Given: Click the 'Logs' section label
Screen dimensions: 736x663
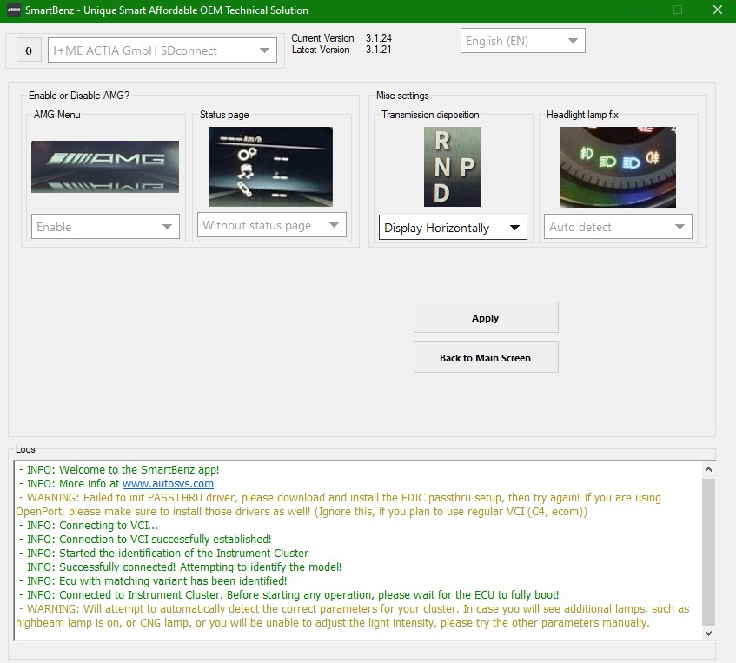Looking at the screenshot, I should (25, 449).
